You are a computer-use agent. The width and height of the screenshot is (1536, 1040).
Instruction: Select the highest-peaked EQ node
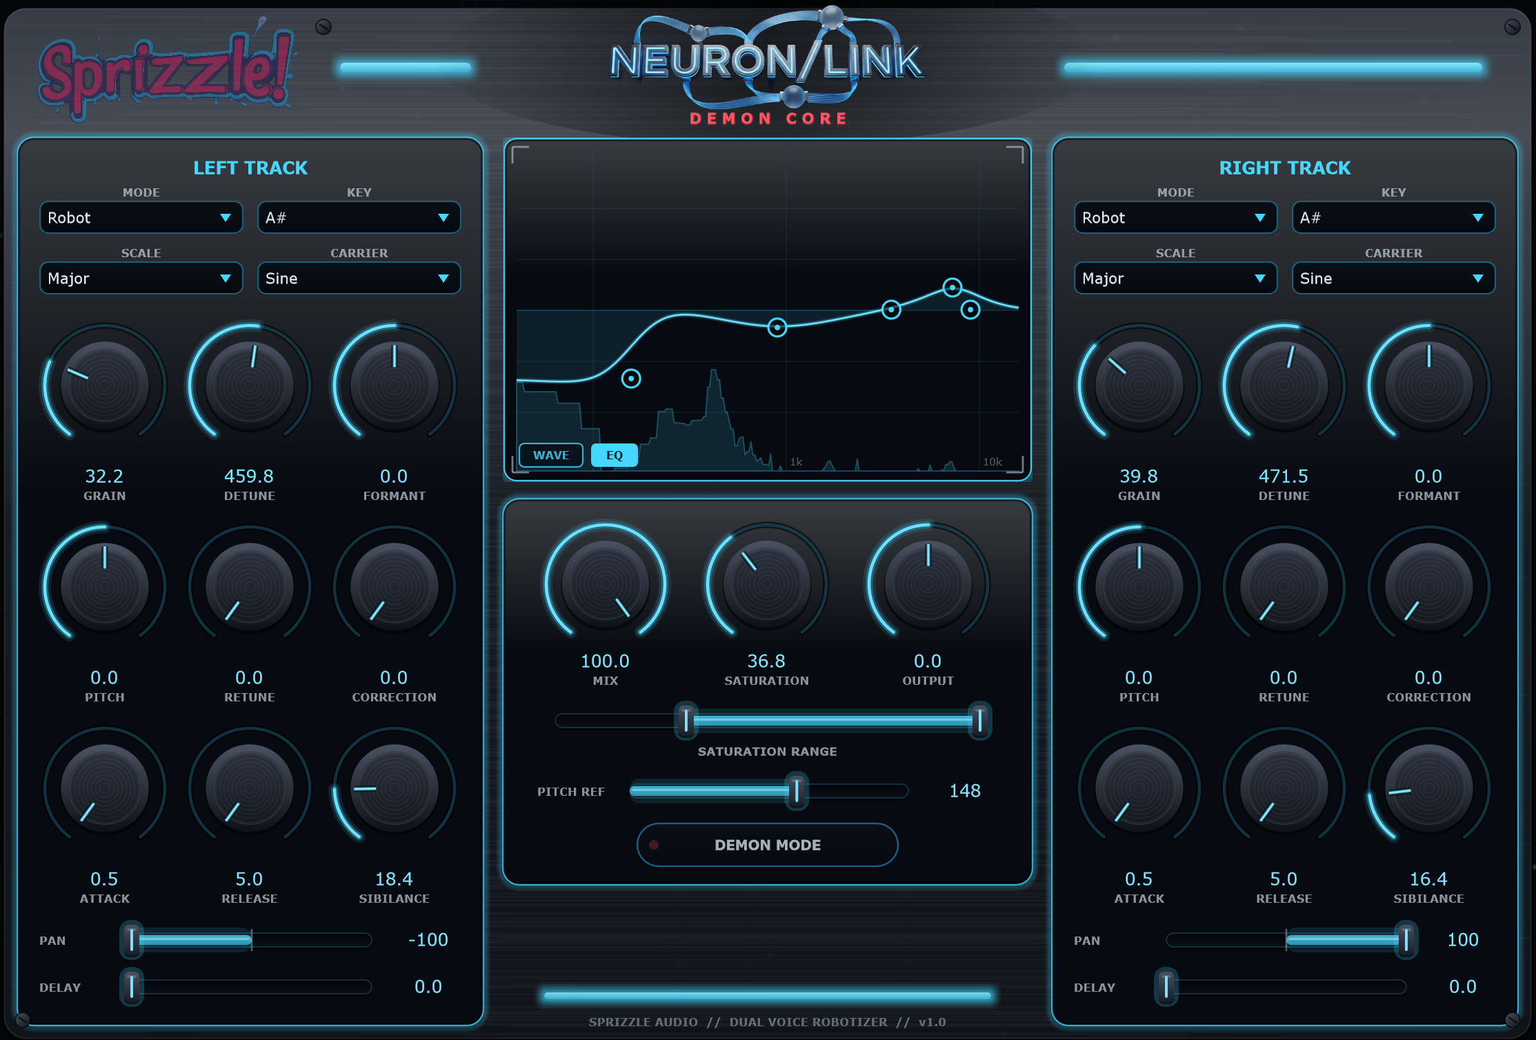point(952,288)
